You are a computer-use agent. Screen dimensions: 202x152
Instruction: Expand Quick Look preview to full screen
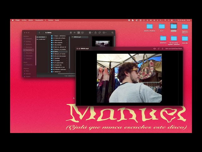pos(79,48)
